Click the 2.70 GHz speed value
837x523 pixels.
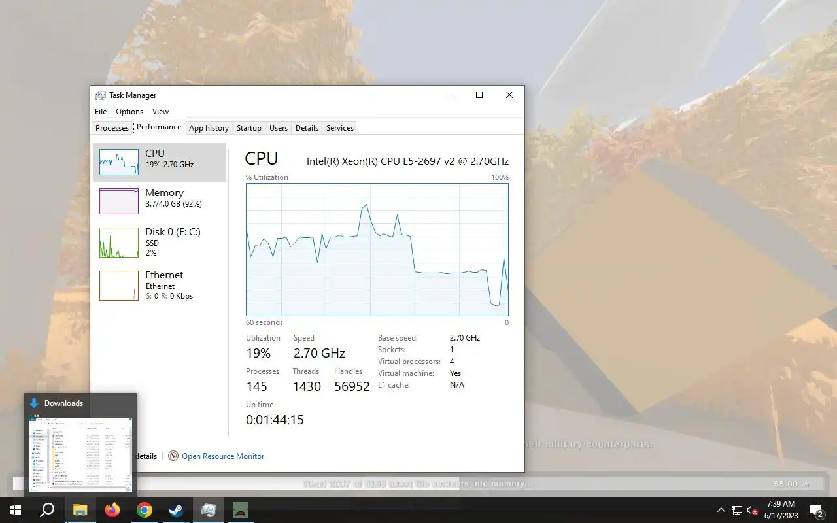pos(319,354)
